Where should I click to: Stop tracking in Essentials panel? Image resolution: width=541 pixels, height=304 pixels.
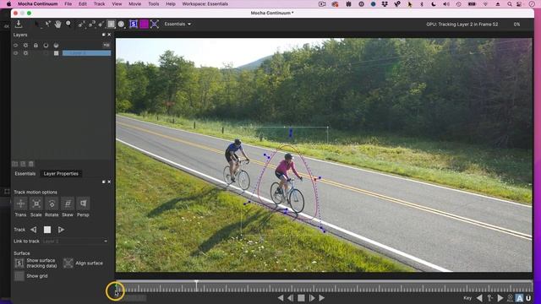(x=47, y=230)
